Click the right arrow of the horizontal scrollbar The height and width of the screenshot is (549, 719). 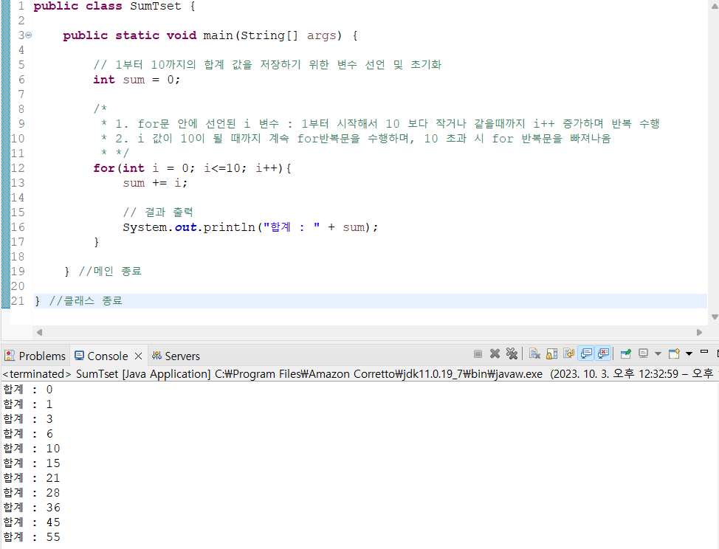[699, 332]
